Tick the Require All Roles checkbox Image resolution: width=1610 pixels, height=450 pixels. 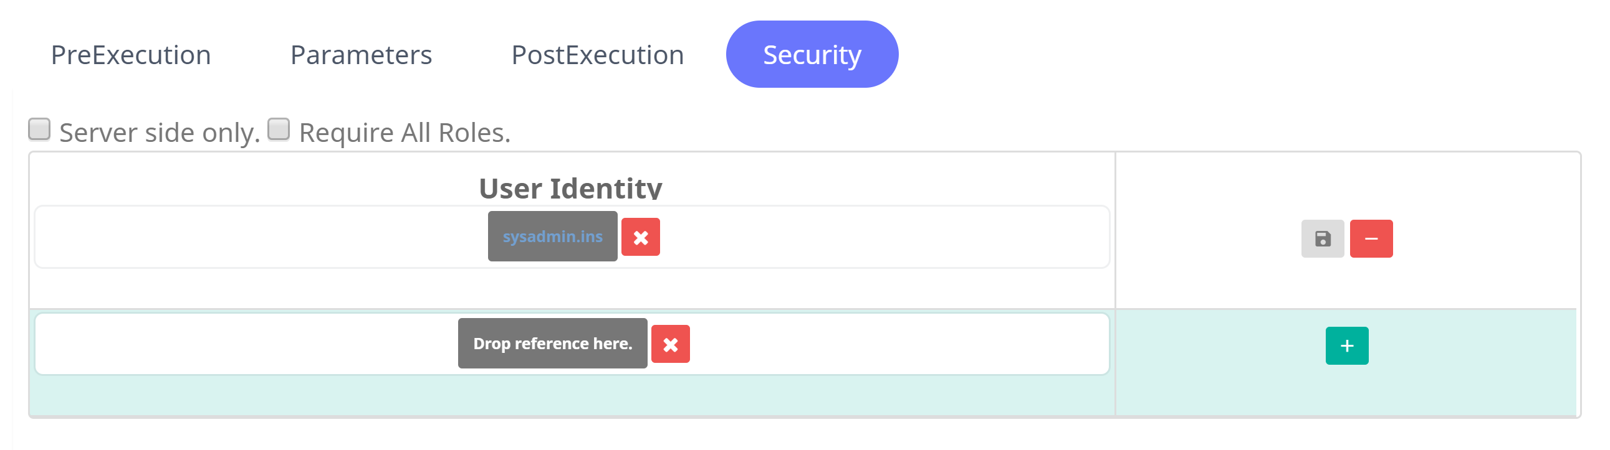pos(279,129)
